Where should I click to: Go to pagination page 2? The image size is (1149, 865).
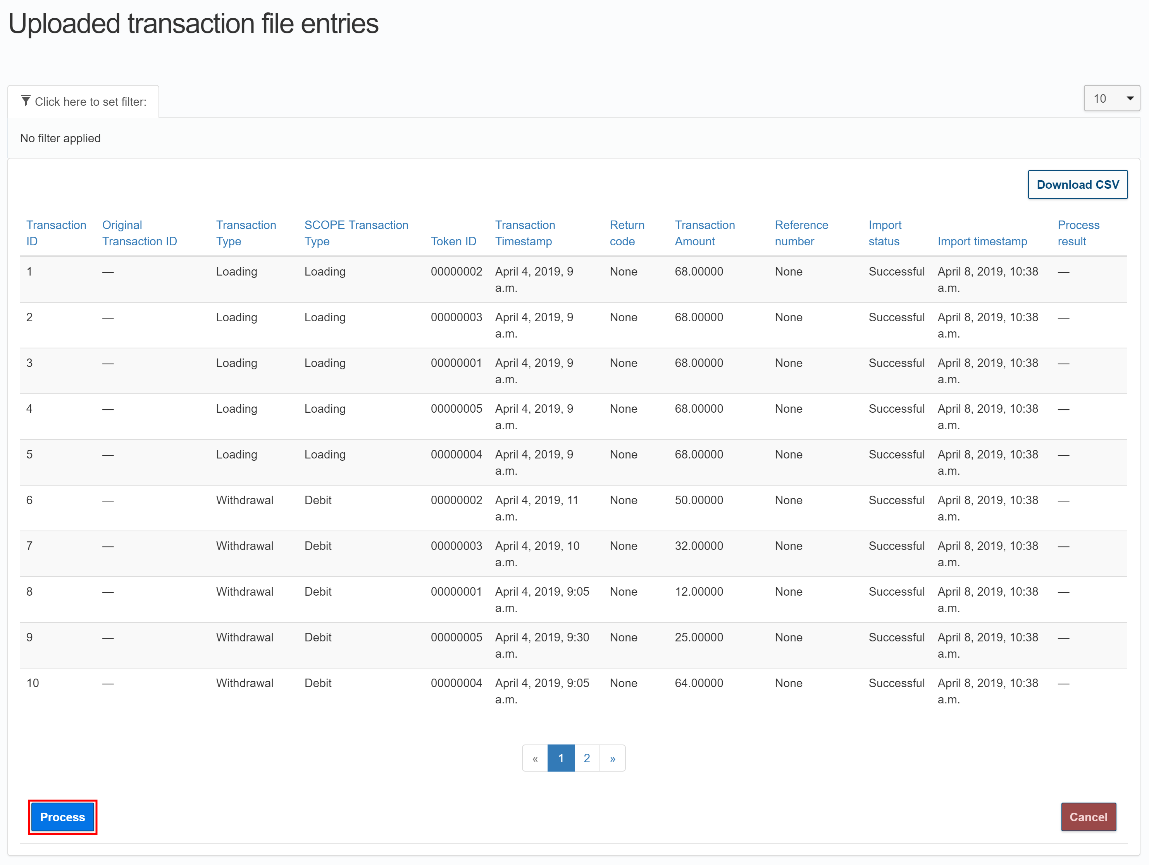click(x=586, y=758)
